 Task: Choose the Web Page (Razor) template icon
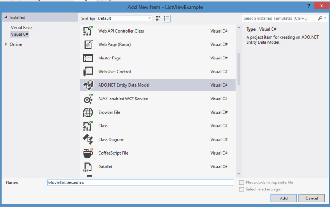click(88, 45)
